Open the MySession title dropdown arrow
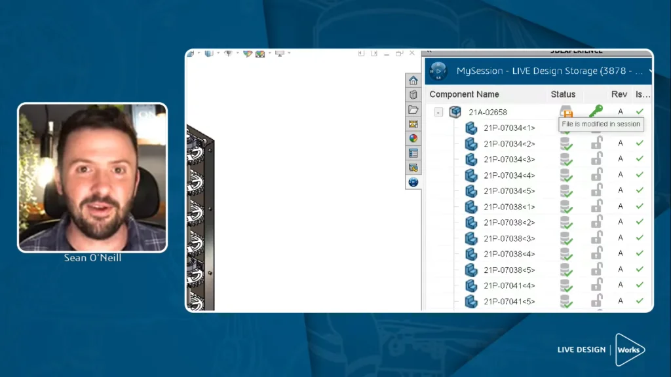The height and width of the screenshot is (377, 671). [x=650, y=71]
